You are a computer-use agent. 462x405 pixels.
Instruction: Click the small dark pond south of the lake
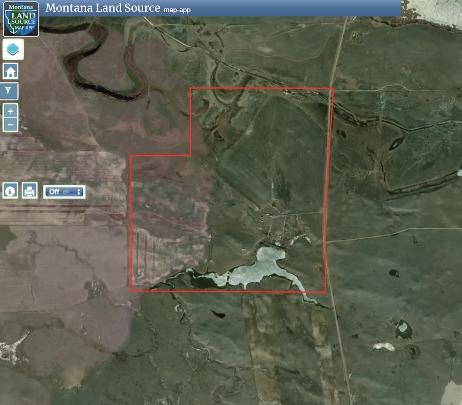[x=219, y=314]
